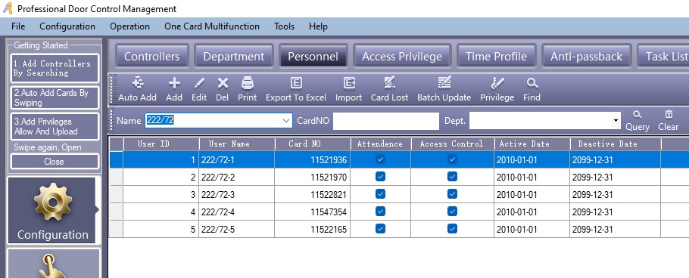Open the File menu
Screen dimensions: 689x278
(18, 26)
